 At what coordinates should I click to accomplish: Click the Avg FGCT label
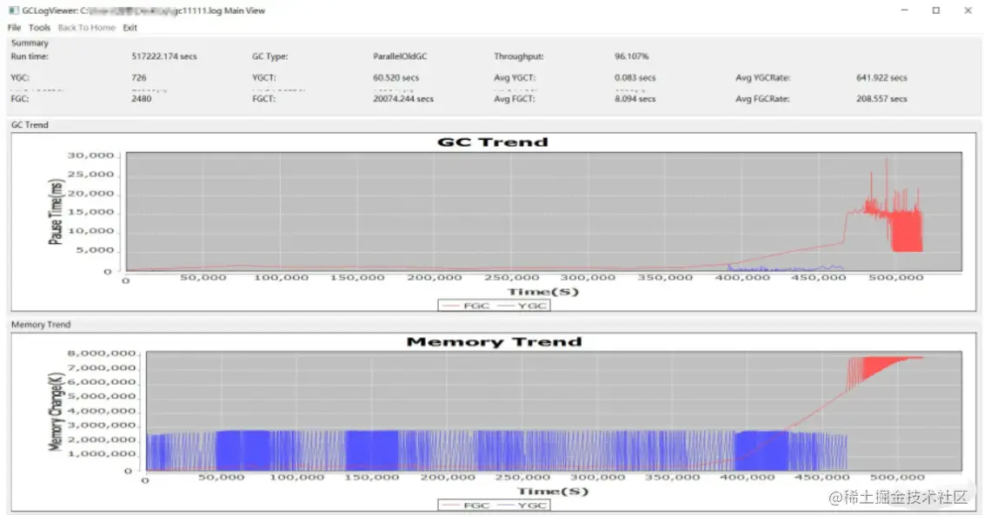pyautogui.click(x=514, y=99)
